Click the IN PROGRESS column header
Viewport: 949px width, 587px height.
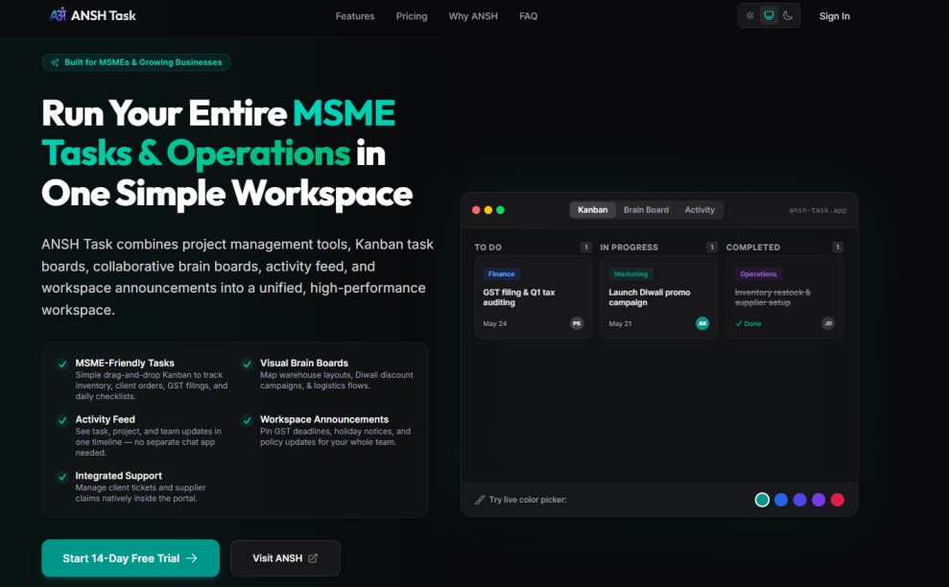[x=629, y=247]
